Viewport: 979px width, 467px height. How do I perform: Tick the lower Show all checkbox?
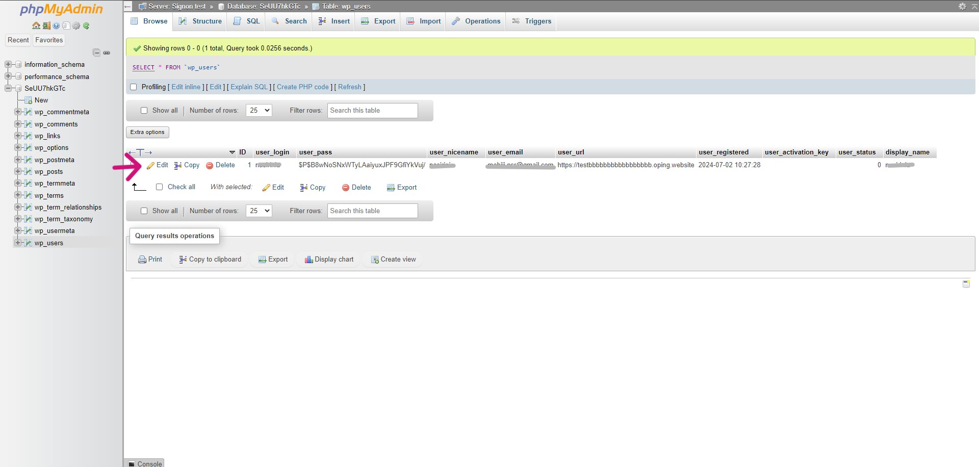pyautogui.click(x=144, y=211)
